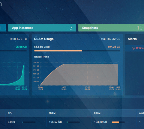Click the Critical alert icon

pyautogui.click(x=133, y=48)
